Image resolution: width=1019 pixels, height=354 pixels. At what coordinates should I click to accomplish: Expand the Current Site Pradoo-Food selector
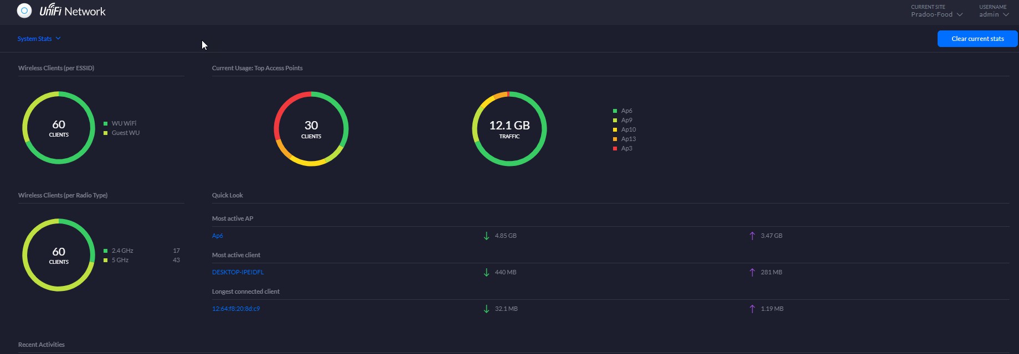[x=936, y=14]
